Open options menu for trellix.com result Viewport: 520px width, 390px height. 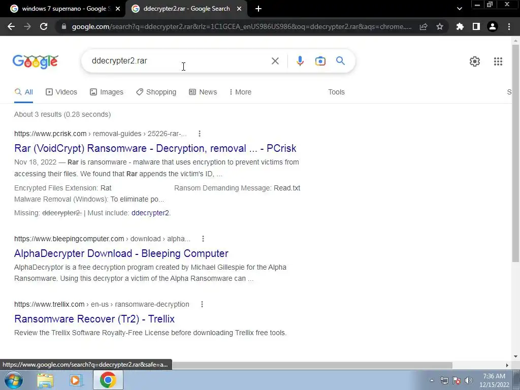(x=202, y=305)
